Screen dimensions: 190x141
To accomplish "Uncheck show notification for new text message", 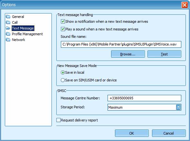I will 63,21.
